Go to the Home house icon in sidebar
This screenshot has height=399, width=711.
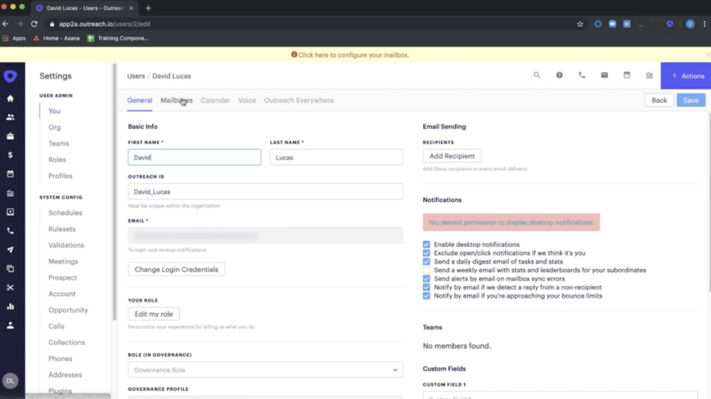(x=10, y=99)
